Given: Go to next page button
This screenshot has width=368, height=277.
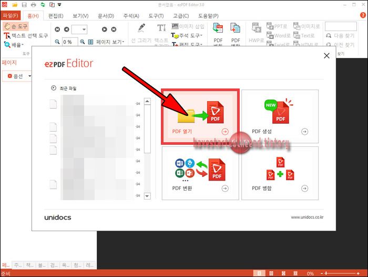Looking at the screenshot, I should (x=105, y=29).
